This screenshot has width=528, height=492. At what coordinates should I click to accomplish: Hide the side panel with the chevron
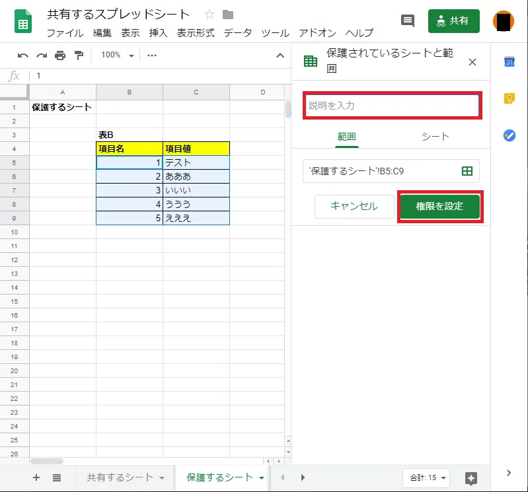(x=509, y=473)
